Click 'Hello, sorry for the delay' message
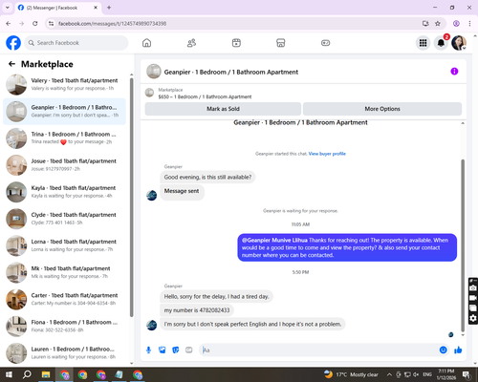The image size is (478, 382). tap(216, 296)
